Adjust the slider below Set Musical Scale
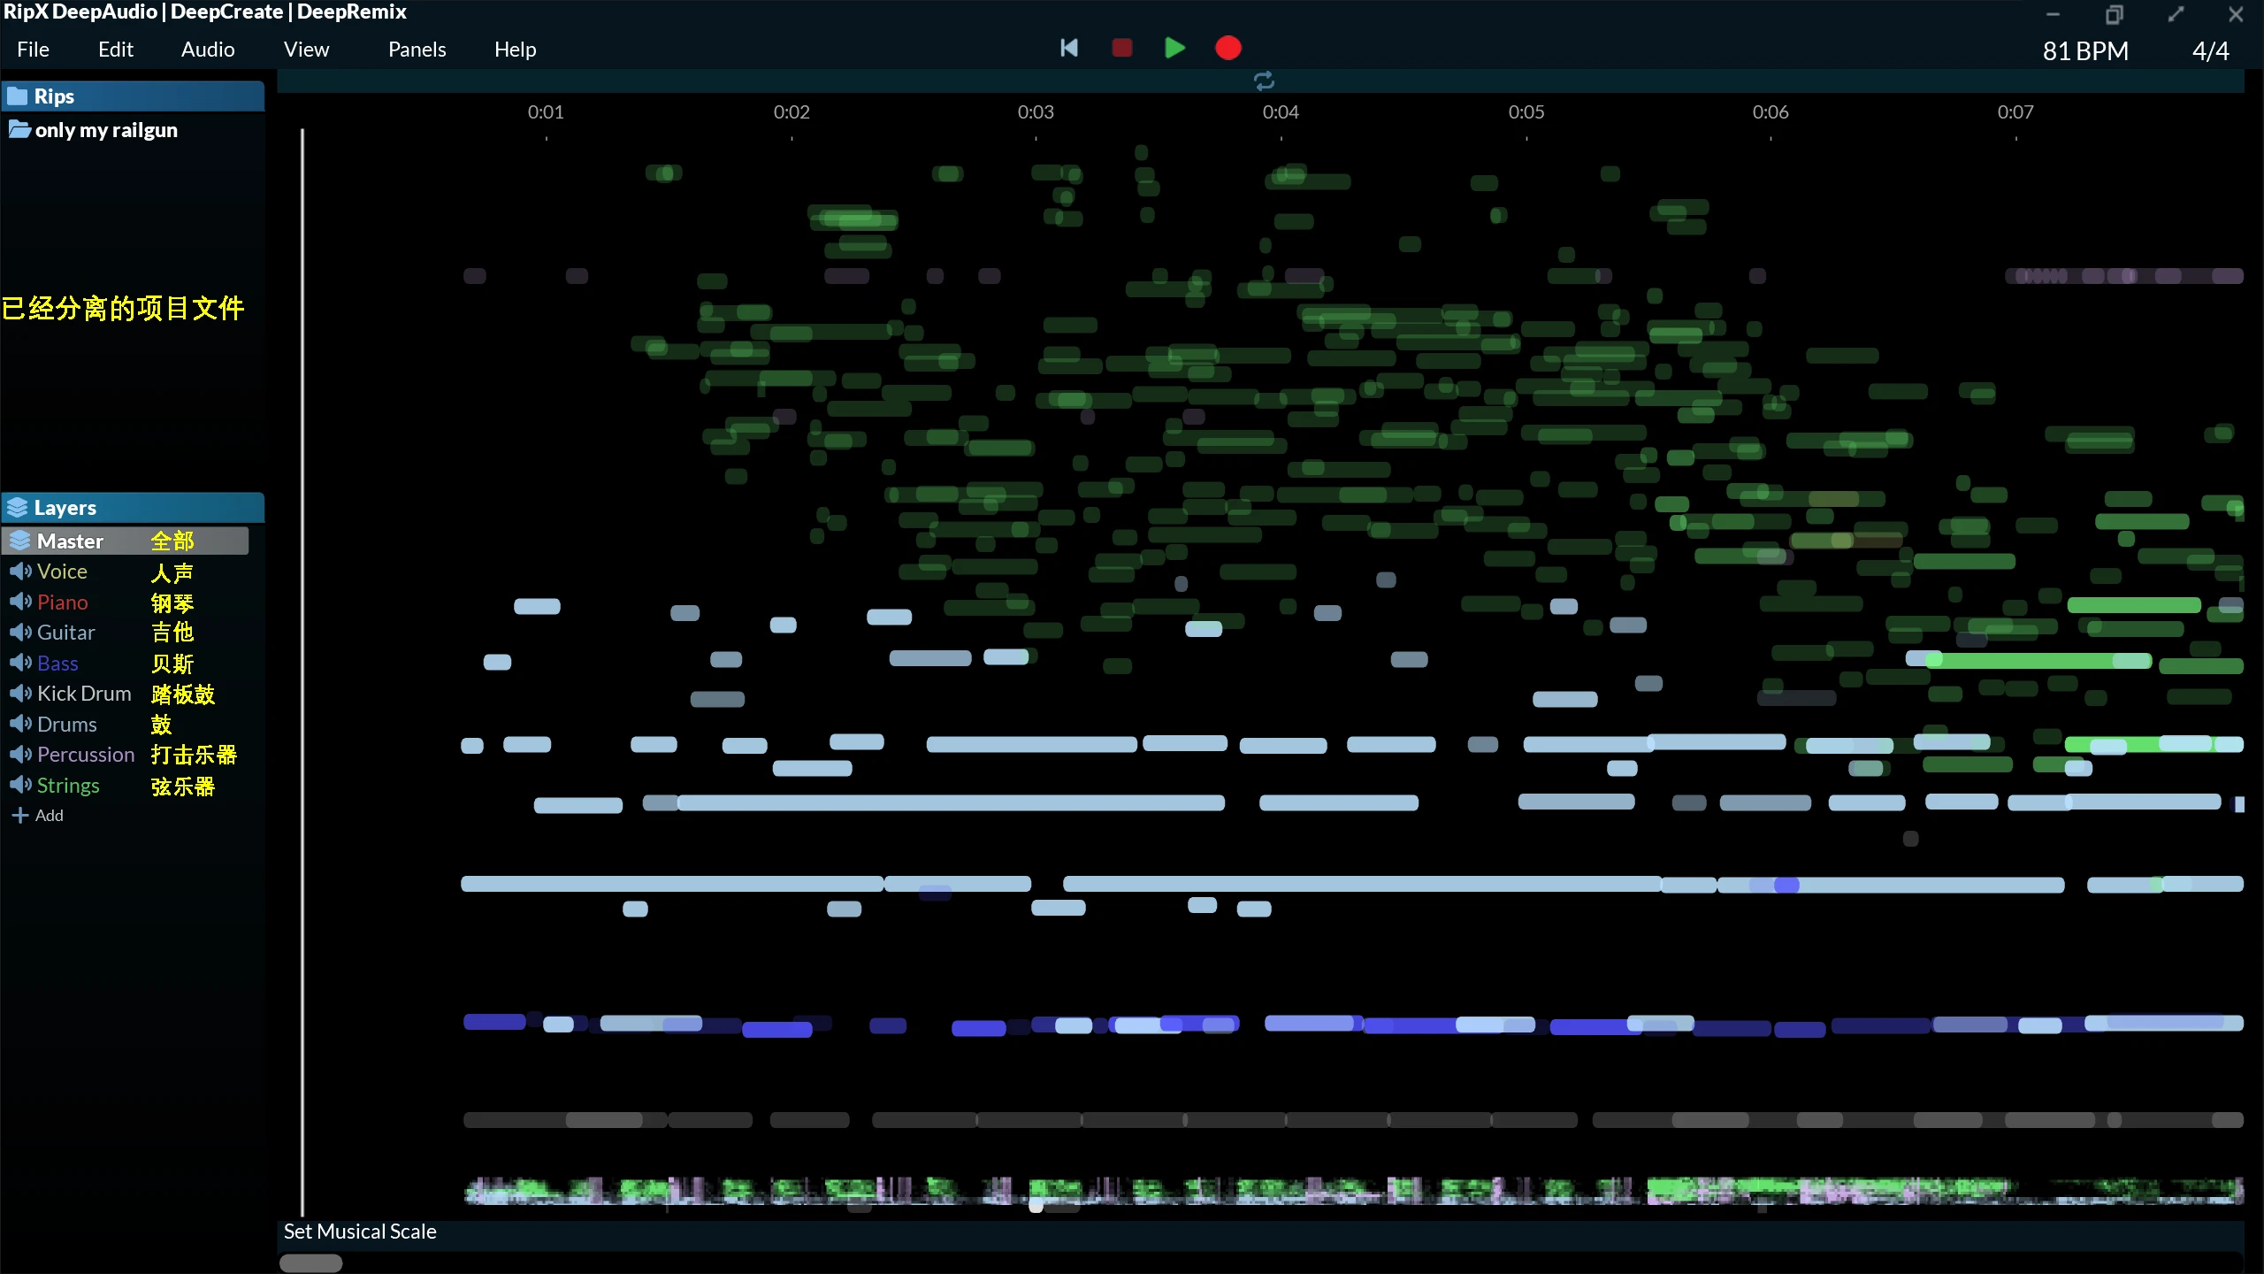The image size is (2264, 1274). coord(310,1262)
